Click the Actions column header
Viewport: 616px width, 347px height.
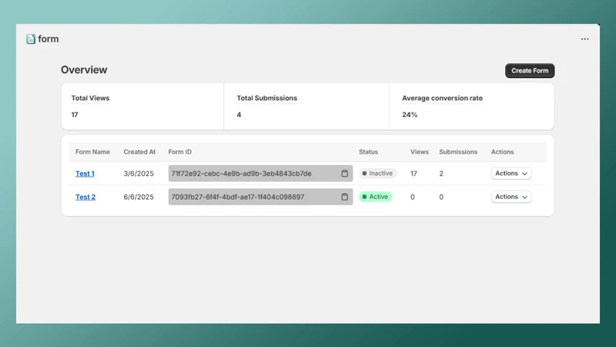click(x=502, y=152)
